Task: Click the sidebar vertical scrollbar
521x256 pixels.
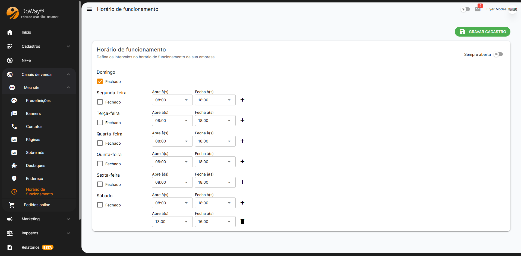Action: click(x=80, y=108)
